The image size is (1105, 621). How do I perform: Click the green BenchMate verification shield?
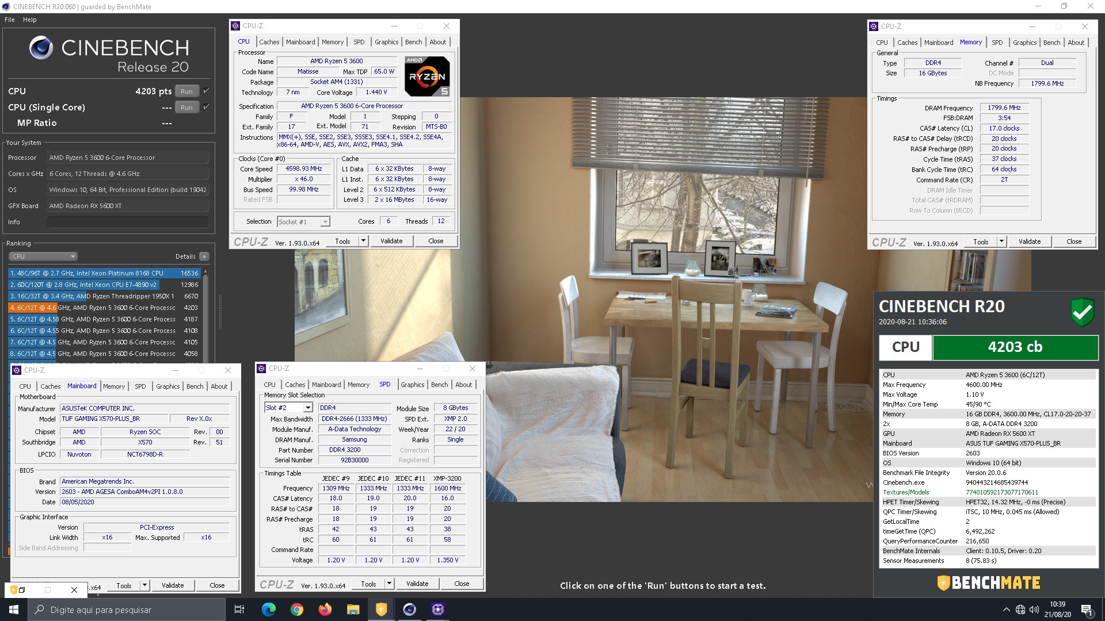point(1082,312)
